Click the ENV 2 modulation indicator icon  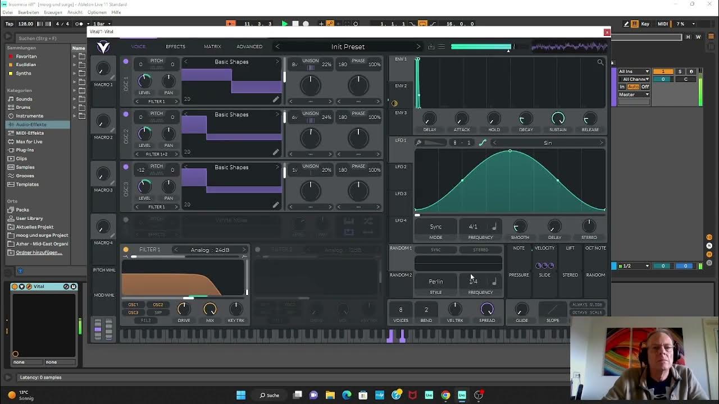(394, 103)
